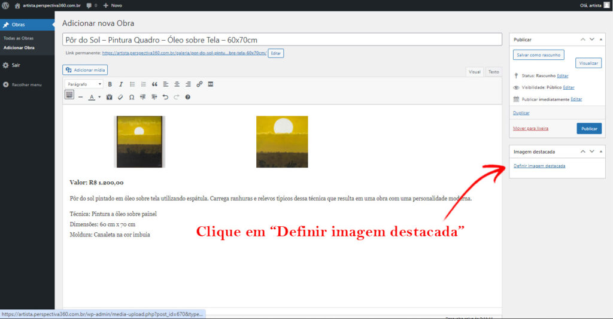Edit the Publicar imediatamente schedule
Viewport: 613px width, 319px height.
576,99
